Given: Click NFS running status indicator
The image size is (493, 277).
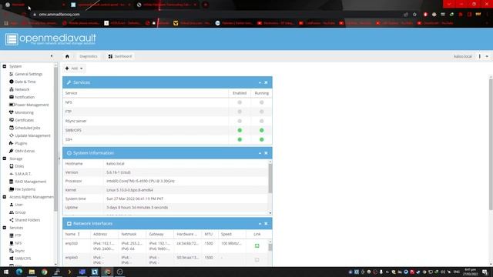Looking at the screenshot, I should (262, 102).
